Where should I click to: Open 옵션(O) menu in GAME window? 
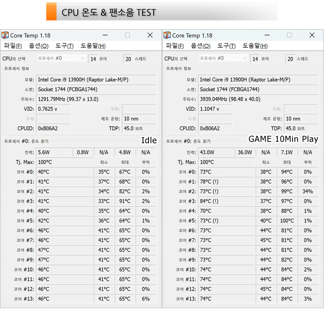click(200, 46)
